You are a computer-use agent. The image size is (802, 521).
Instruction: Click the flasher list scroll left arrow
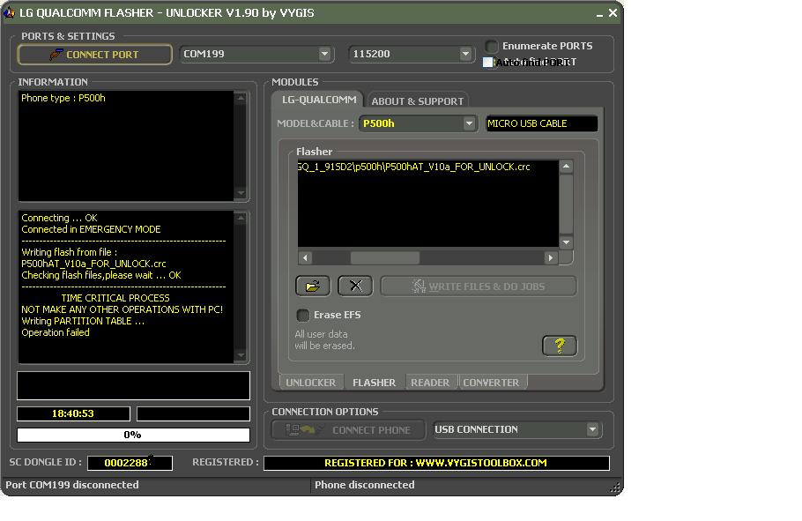coord(305,258)
